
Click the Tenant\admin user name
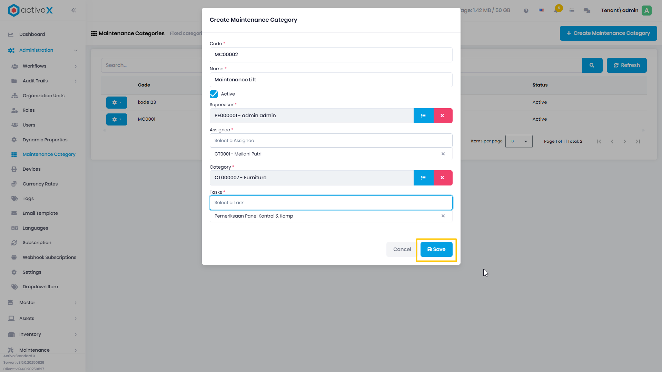(x=620, y=10)
